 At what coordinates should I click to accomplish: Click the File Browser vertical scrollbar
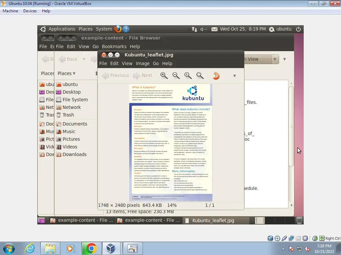291,127
